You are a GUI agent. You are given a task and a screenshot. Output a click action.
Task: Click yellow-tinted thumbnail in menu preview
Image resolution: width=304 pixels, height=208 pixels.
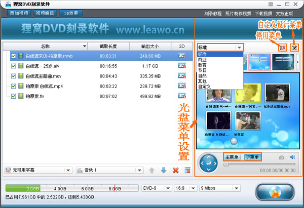(x=248, y=93)
